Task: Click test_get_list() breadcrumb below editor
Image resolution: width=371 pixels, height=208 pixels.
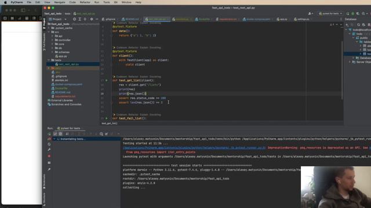Action: click(110, 123)
